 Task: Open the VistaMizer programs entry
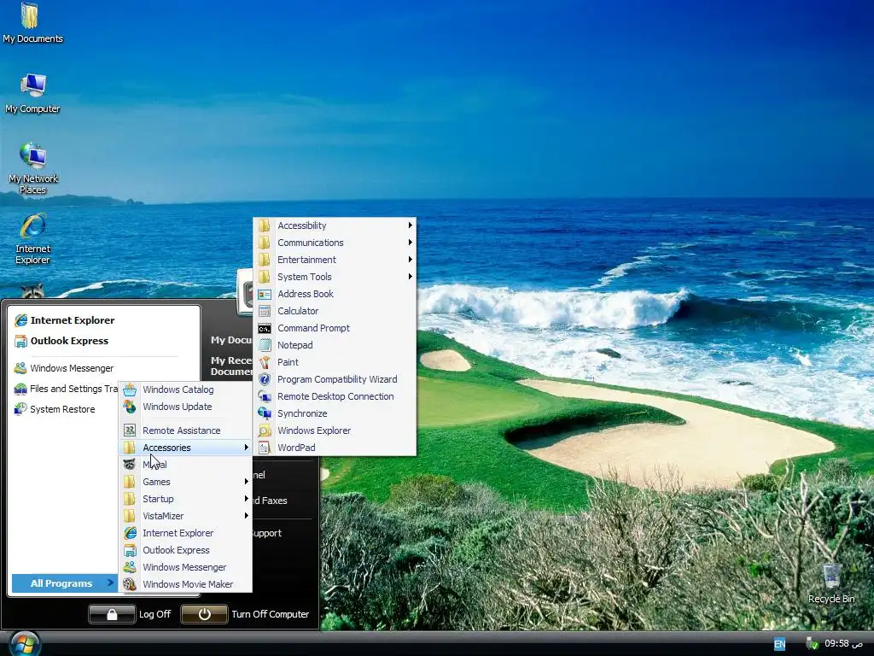pyautogui.click(x=185, y=516)
